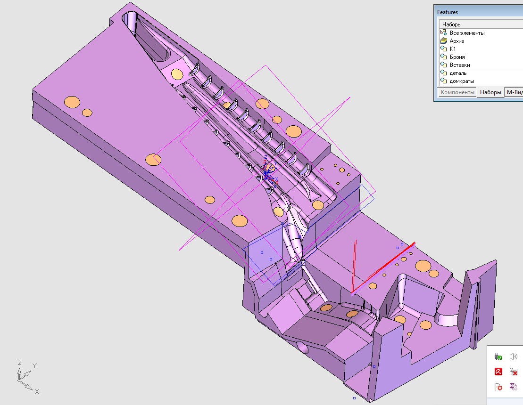Click the Броня set icon

point(443,57)
